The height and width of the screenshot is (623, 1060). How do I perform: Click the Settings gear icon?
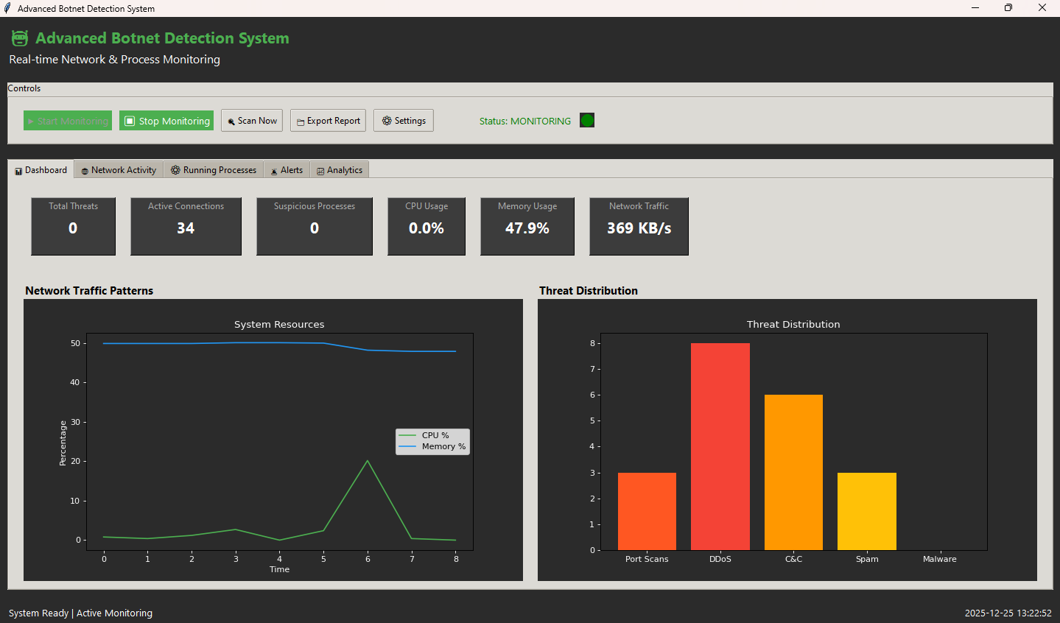pos(387,121)
